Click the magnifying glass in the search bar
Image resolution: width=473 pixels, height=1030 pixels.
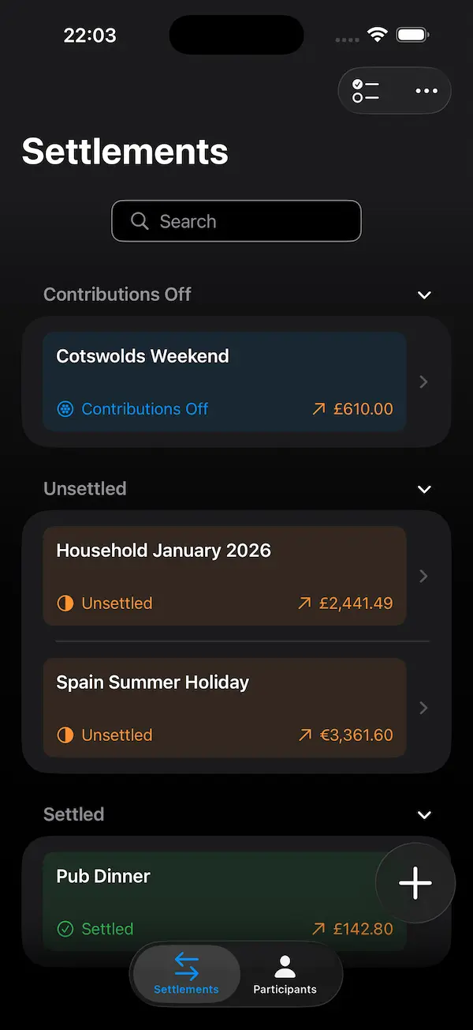(x=140, y=221)
